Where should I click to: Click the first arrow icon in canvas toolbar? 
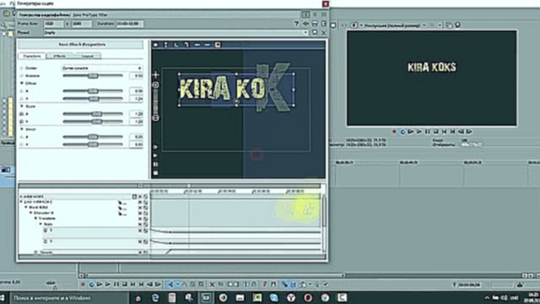pos(155,45)
